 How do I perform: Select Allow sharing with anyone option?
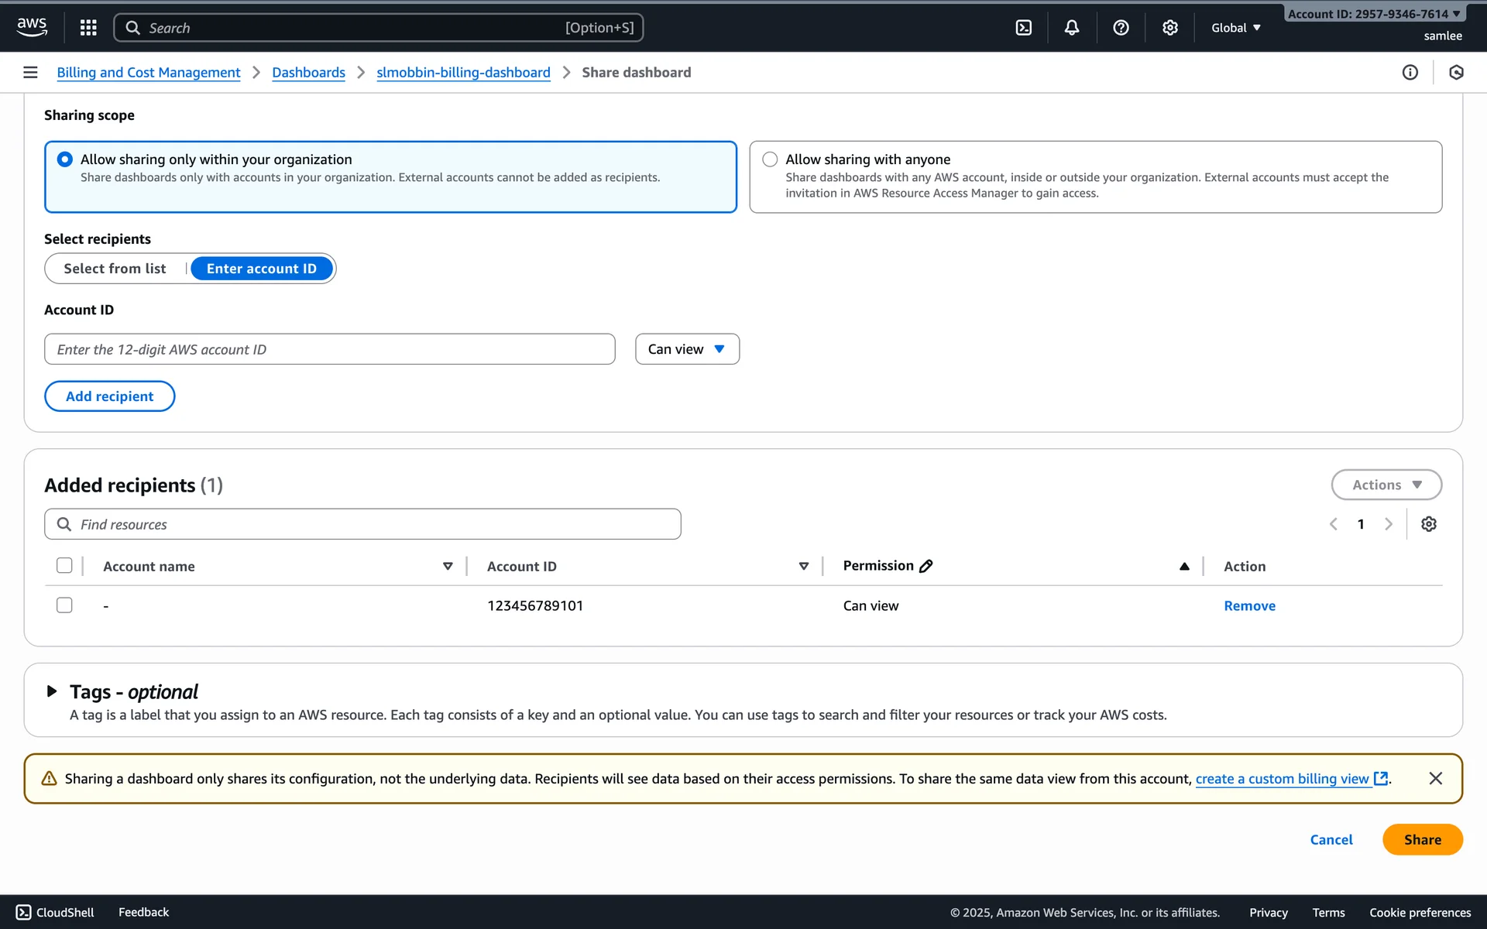tap(770, 159)
